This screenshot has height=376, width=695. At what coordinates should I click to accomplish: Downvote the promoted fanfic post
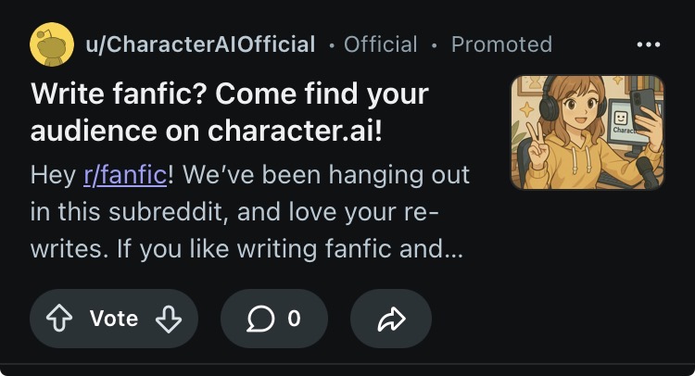[168, 320]
